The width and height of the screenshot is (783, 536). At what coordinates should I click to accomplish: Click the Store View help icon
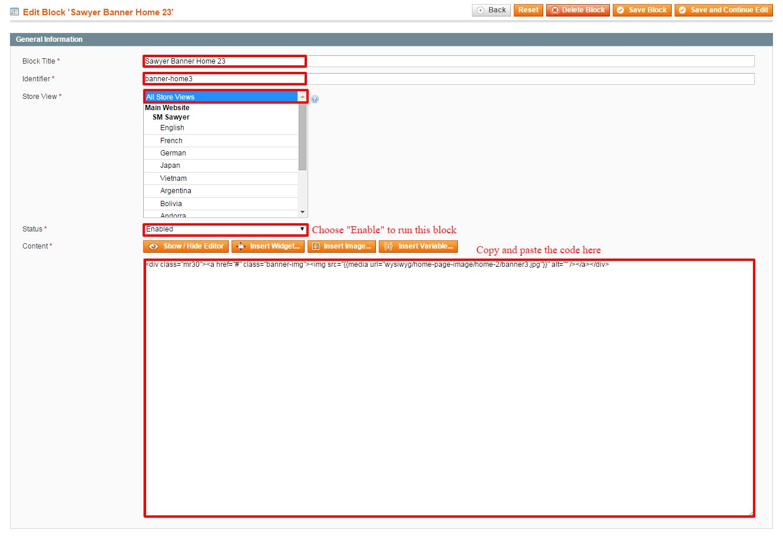[315, 99]
